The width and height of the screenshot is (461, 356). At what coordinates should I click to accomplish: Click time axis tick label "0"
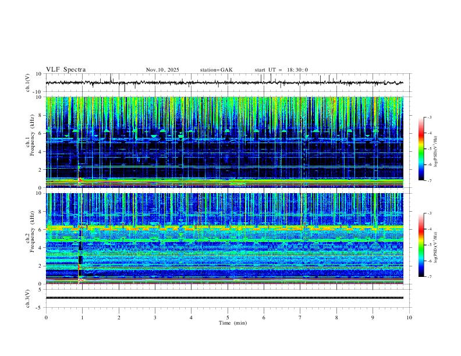click(46, 318)
